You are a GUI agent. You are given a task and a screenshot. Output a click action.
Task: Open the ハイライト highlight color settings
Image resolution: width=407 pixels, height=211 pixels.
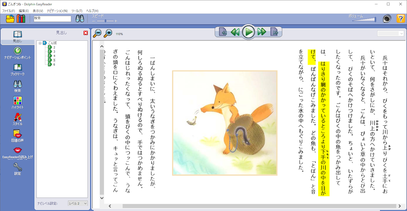(x=17, y=103)
